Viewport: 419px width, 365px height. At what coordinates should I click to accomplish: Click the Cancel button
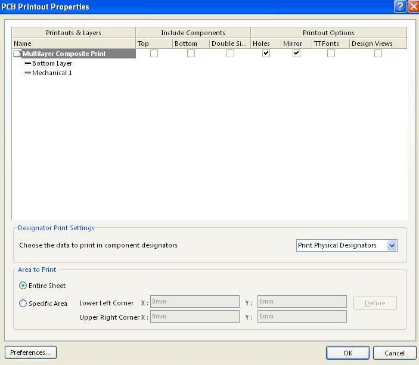pos(395,353)
